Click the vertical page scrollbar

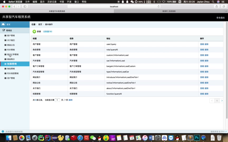tap(227, 70)
